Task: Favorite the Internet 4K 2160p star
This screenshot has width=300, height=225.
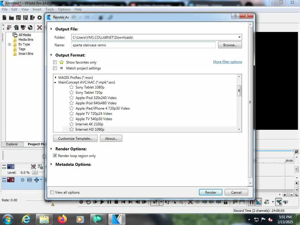Action: click(71, 124)
